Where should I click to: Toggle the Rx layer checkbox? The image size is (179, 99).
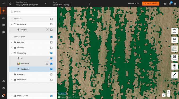pyautogui.click(x=51, y=58)
